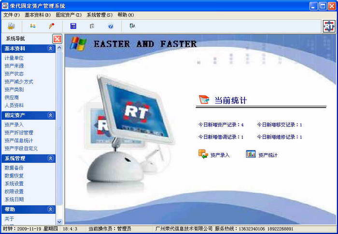Click sidebar scrollbar up arrow
The image size is (338, 234).
[x=59, y=48]
